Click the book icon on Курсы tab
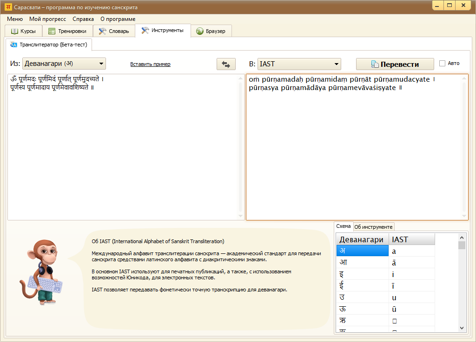Viewport: 476px width, 342px height. click(15, 31)
